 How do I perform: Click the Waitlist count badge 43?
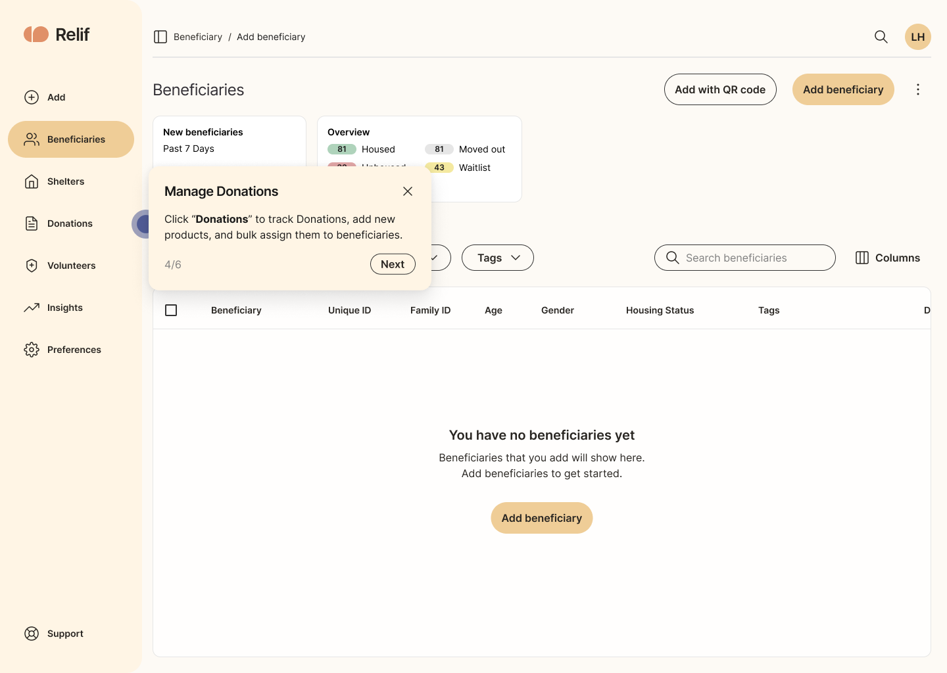(439, 168)
